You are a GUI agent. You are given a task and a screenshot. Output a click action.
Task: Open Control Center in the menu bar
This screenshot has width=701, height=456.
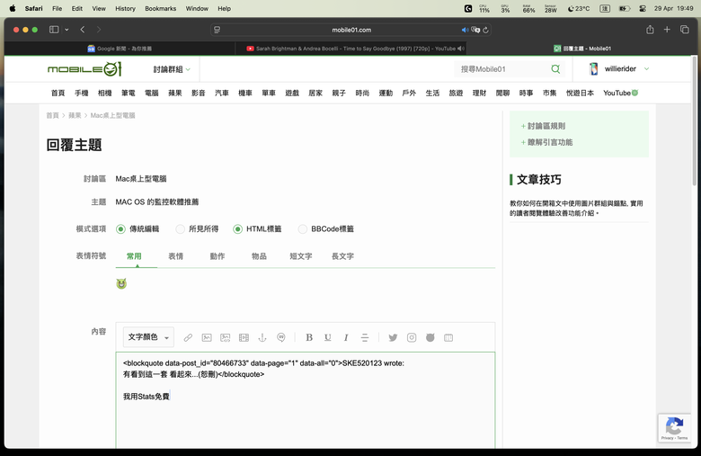(643, 8)
